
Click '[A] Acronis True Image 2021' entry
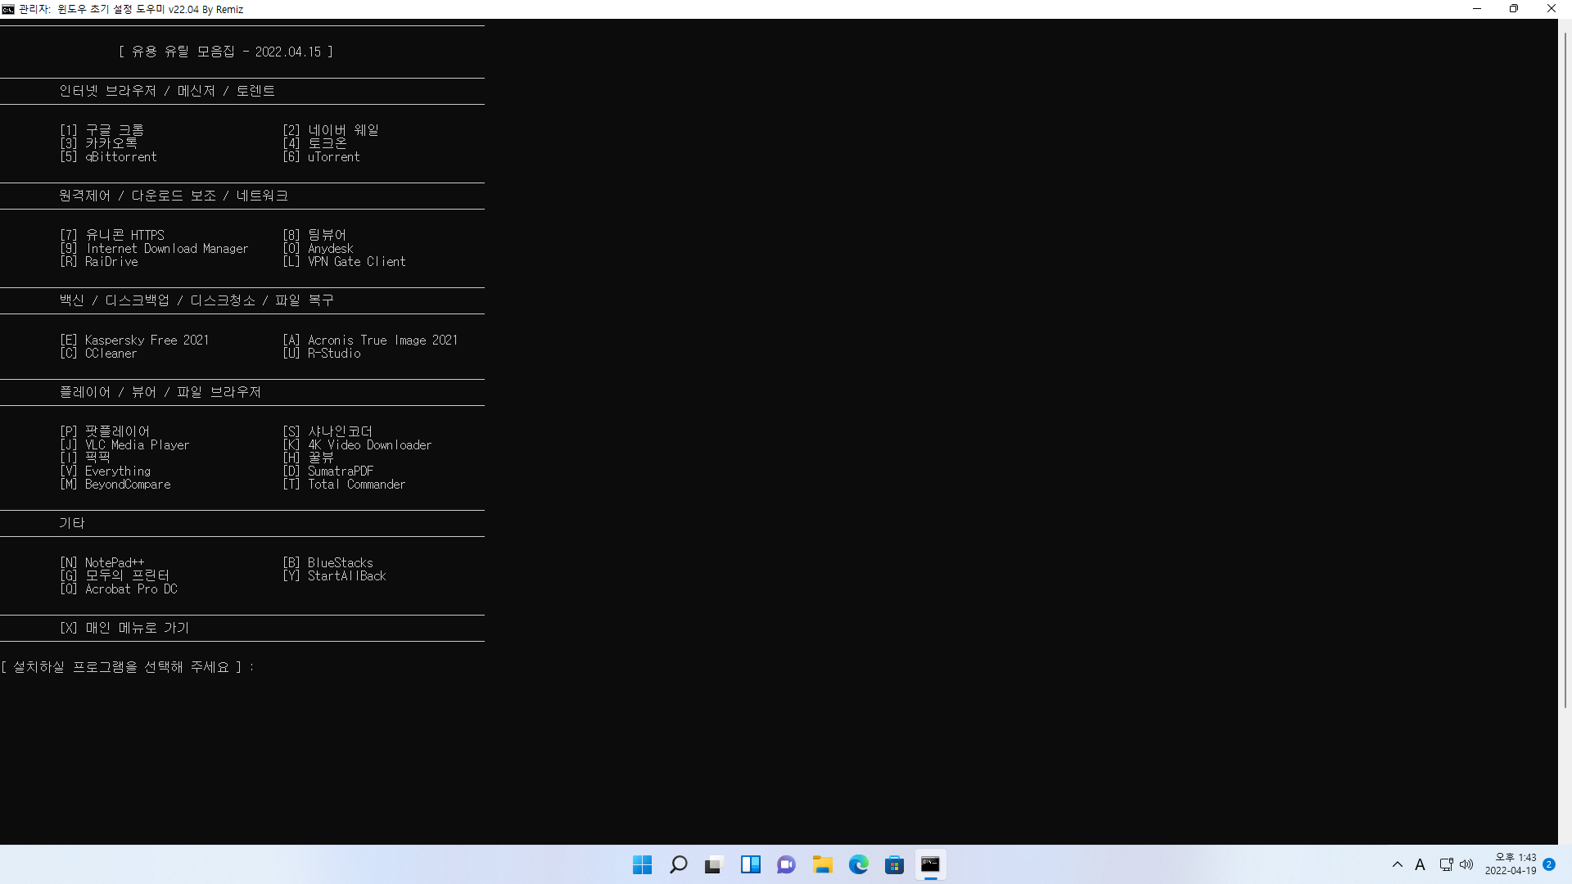pyautogui.click(x=371, y=341)
